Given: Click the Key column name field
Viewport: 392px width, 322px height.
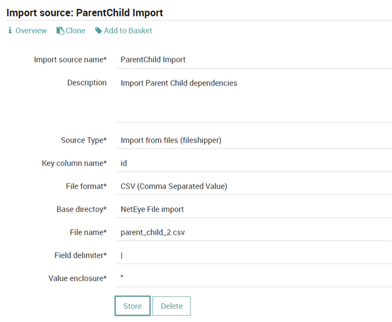Looking at the screenshot, I should 254,164.
